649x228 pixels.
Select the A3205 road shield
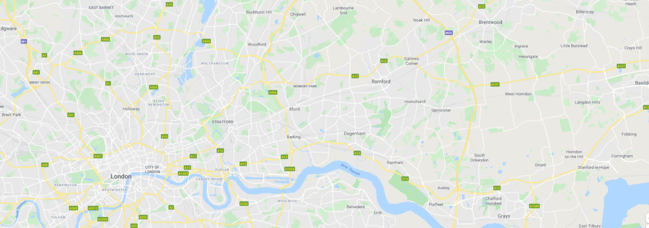pyautogui.click(x=103, y=219)
